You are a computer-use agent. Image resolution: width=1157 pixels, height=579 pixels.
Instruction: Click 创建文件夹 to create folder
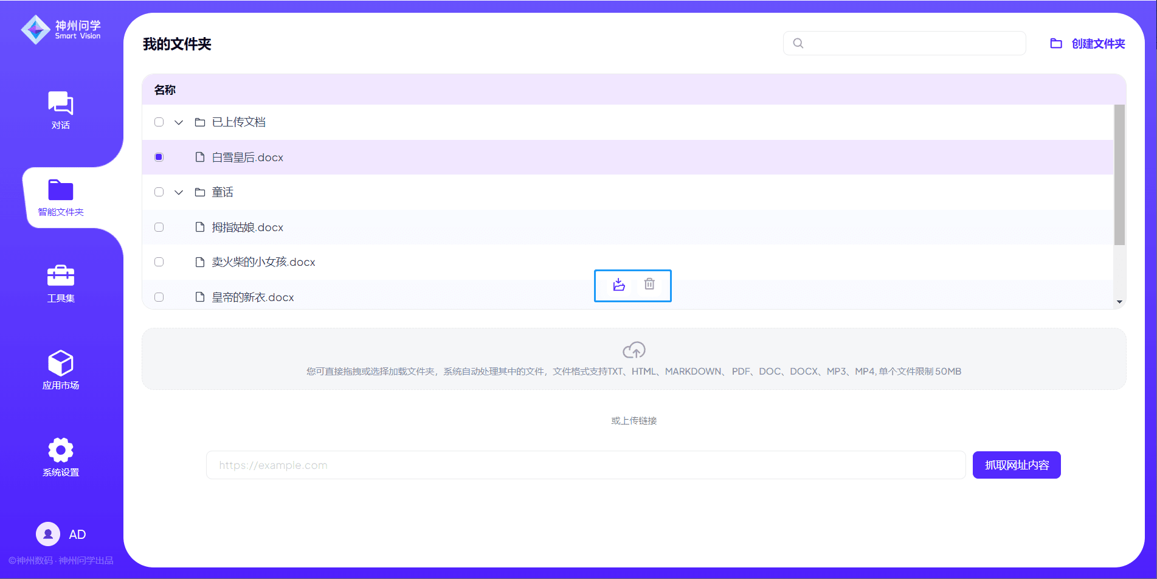tap(1088, 44)
